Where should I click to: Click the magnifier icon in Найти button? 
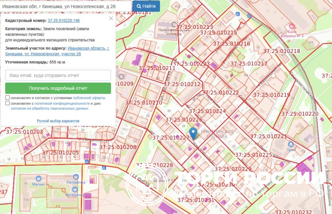139,6
